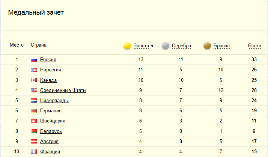
Task: Click the Russian flag icon
Action: click(x=34, y=60)
